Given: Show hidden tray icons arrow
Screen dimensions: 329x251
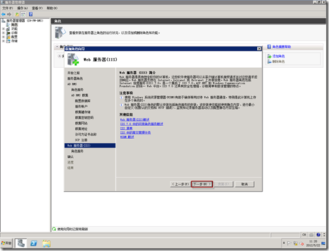Looking at the screenshot, I should click(284, 243).
